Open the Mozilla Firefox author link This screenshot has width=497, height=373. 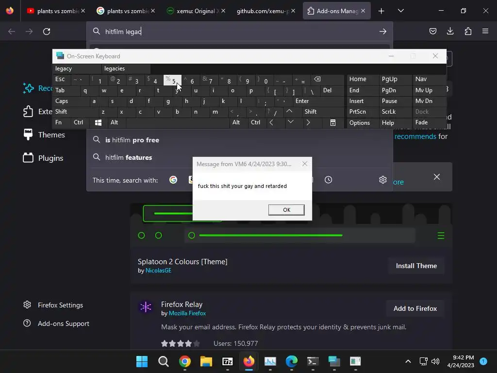click(187, 313)
